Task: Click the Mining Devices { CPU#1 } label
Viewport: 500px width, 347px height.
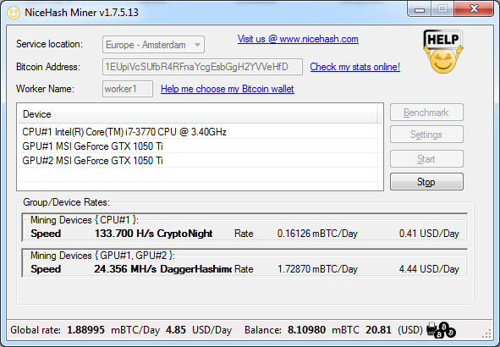Action: (x=85, y=220)
